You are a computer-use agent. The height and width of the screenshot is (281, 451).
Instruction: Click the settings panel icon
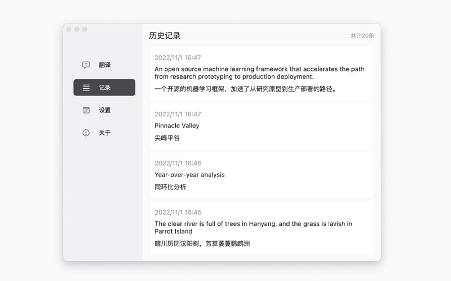coord(86,110)
